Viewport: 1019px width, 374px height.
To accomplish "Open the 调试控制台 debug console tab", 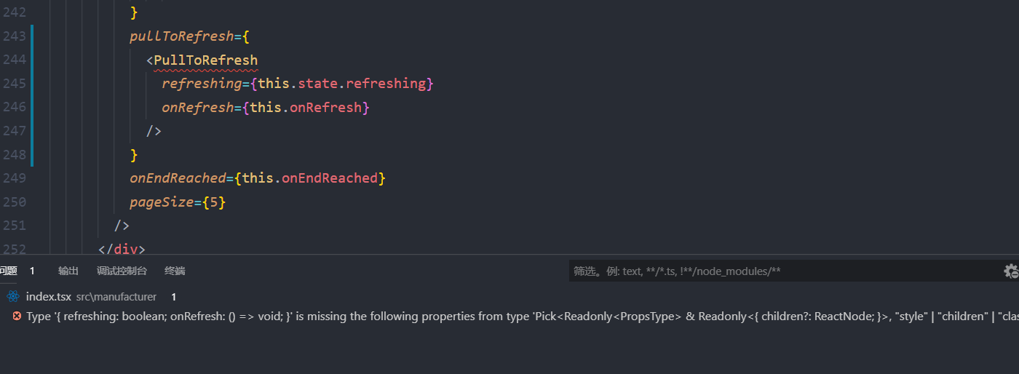I will coord(122,271).
